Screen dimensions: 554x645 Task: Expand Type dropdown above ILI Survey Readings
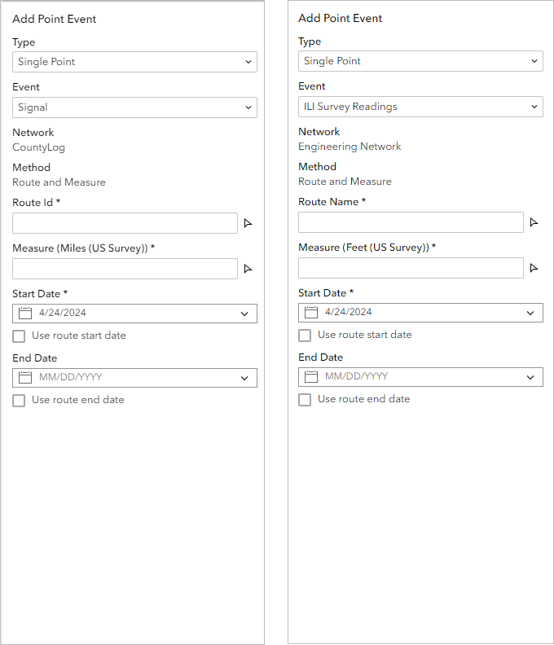coord(420,61)
